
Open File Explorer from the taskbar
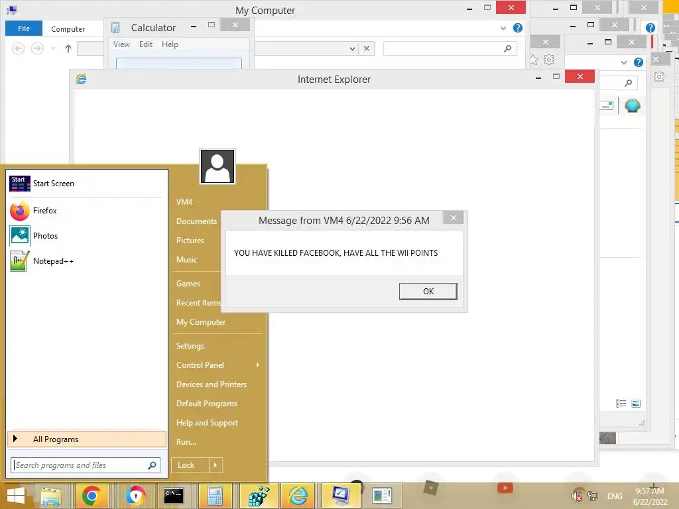[x=51, y=496]
